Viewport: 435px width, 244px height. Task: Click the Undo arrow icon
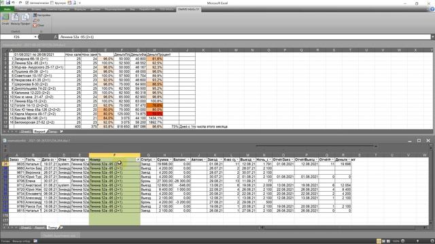pos(13,3)
